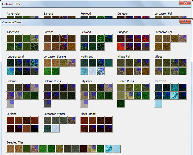Select Ashenvale vines tile with blue corner
Image resolution: width=193 pixels, height=155 pixels.
tap(18, 47)
